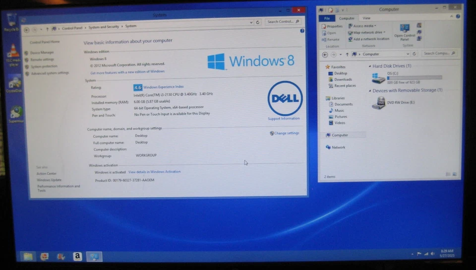Go up one level in the Computer window
Viewport: 476px width, 270px height.
click(347, 55)
